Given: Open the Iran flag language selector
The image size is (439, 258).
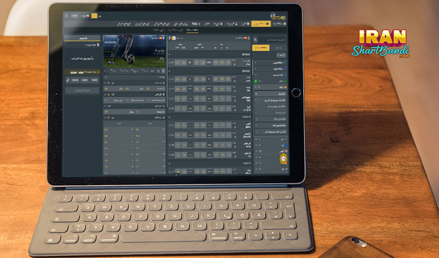Looking at the screenshot, I should point(87,16).
